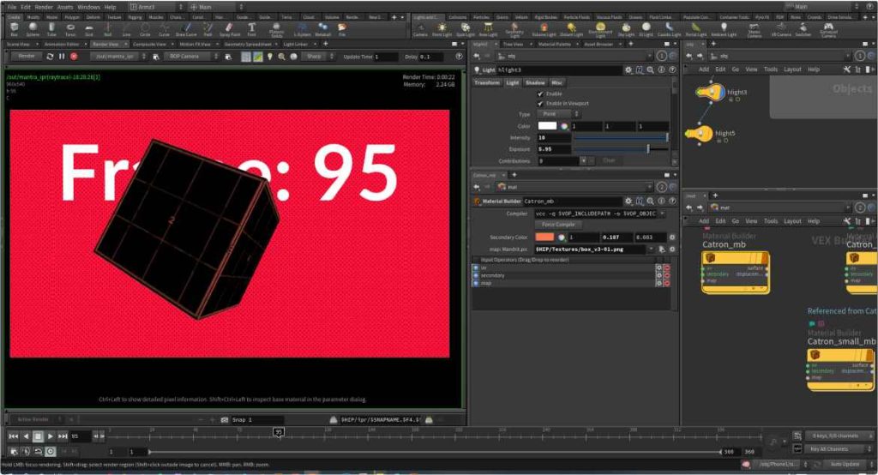This screenshot has width=878, height=475.
Task: Adjust the Intensity slider
Action: coord(621,137)
